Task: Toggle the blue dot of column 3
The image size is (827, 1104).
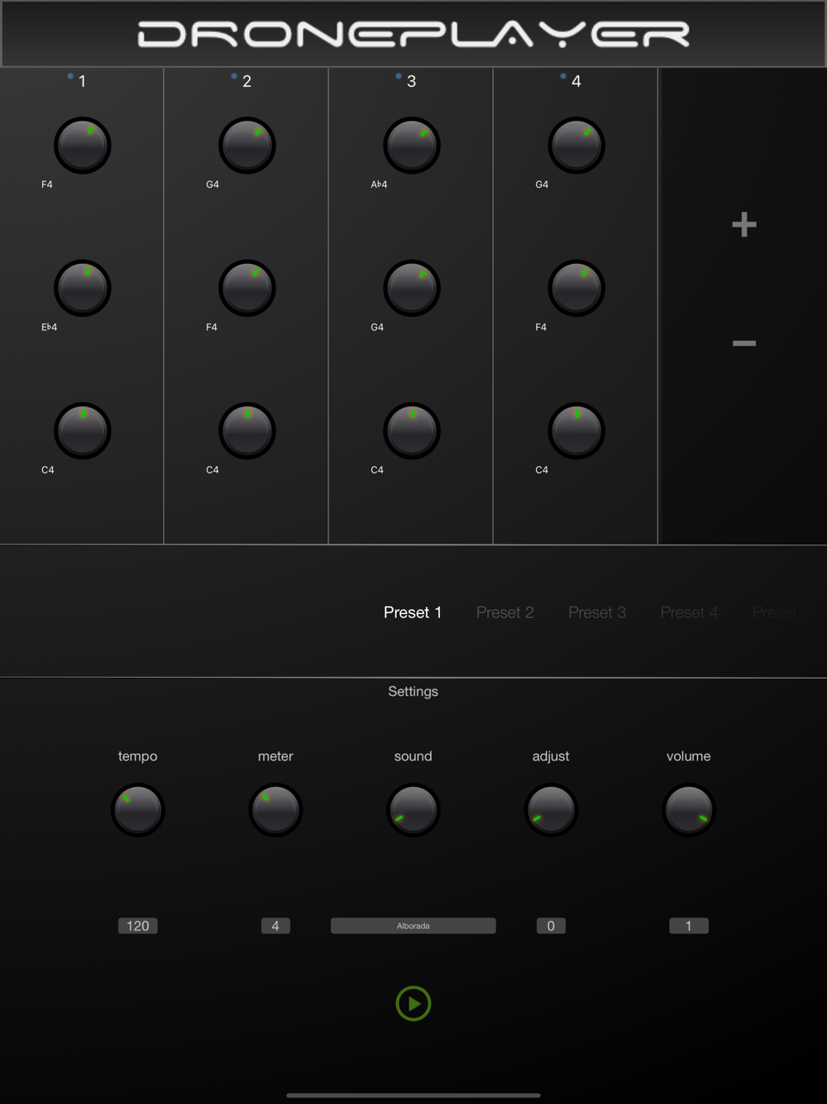Action: tap(399, 76)
